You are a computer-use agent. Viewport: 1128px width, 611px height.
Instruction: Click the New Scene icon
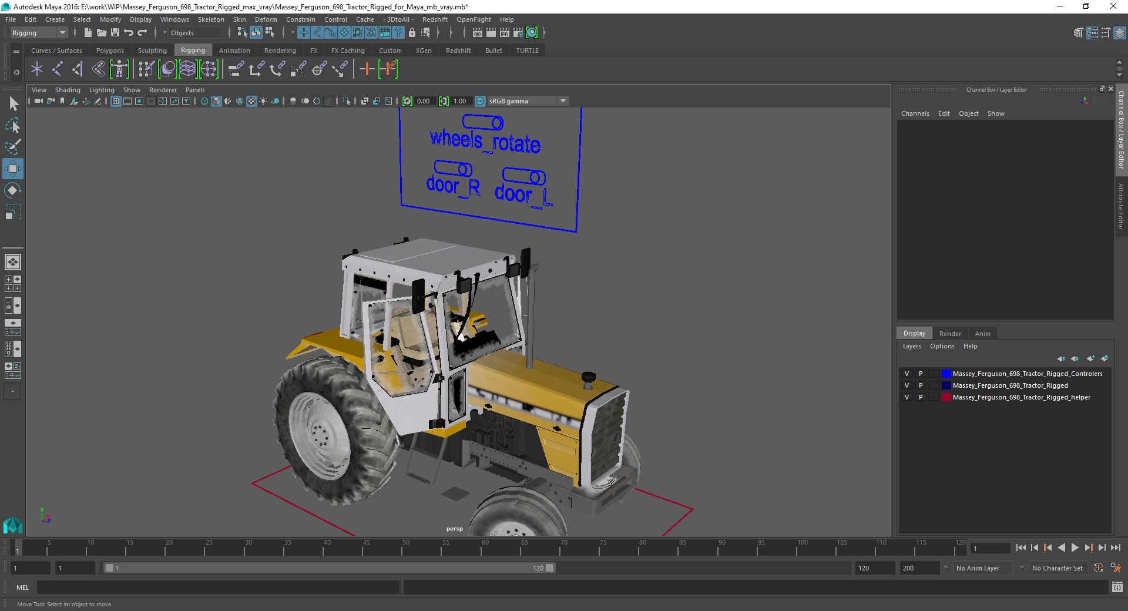coord(88,33)
